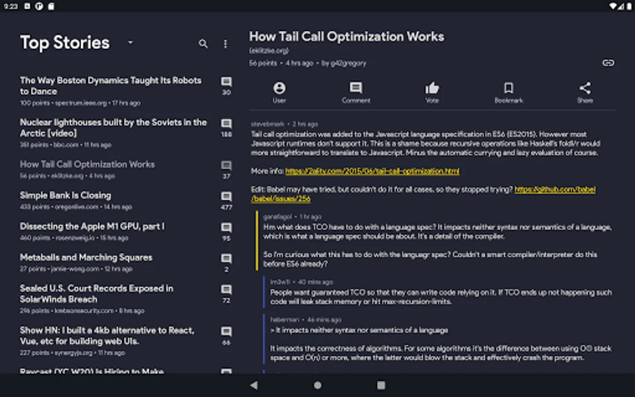Share the story using Share icon
The height and width of the screenshot is (397, 635).
585,92
